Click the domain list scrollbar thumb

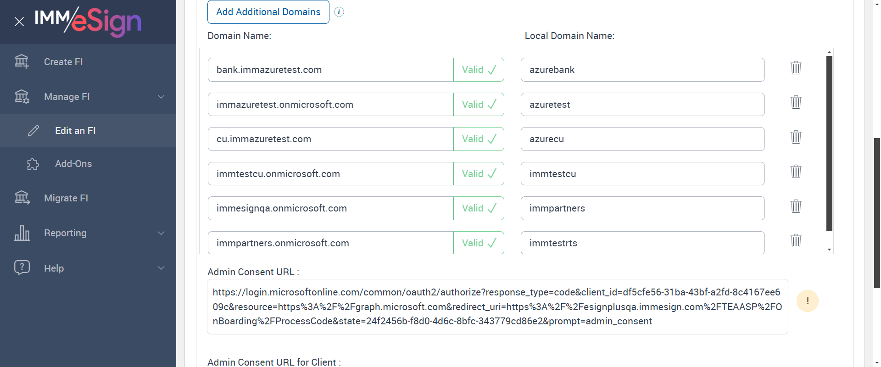829,144
